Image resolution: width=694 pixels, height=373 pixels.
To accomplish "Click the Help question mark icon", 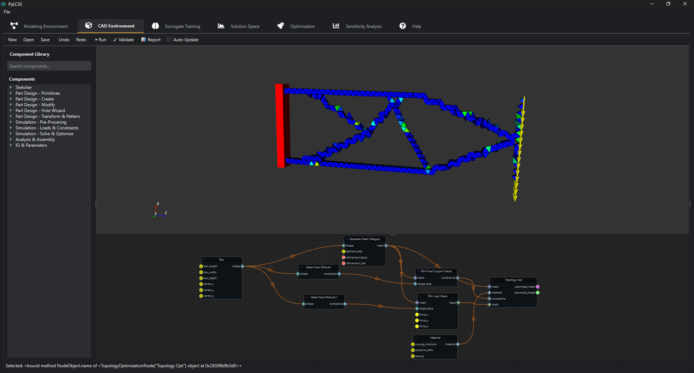I will [403, 26].
